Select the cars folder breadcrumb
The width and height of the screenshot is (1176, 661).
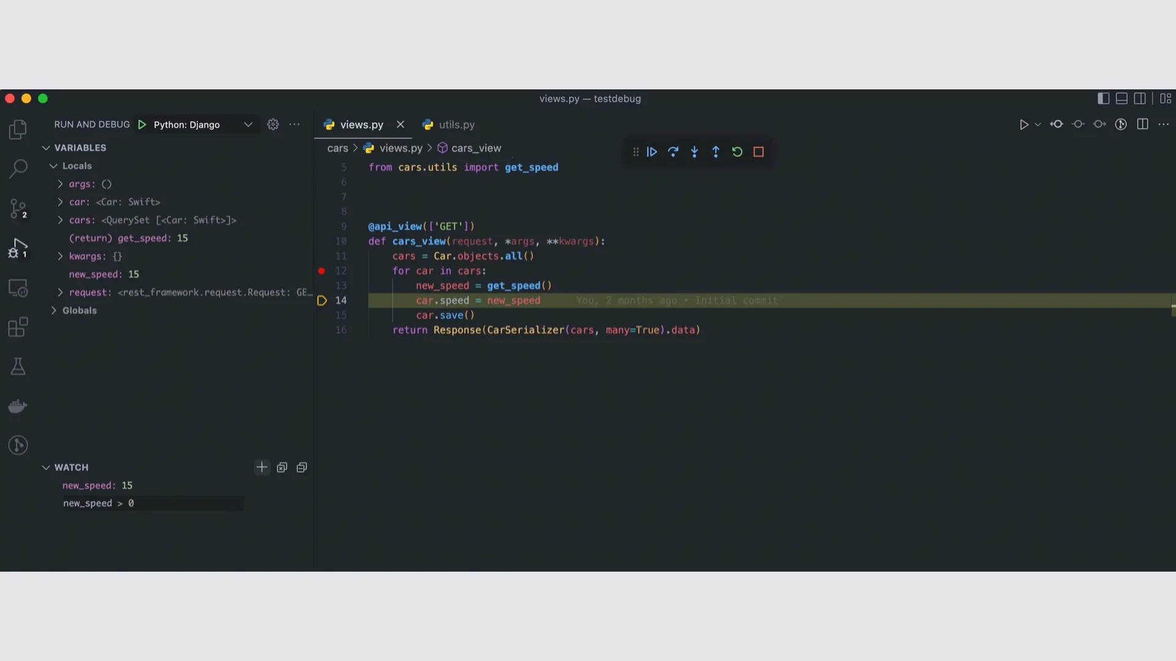click(x=337, y=148)
